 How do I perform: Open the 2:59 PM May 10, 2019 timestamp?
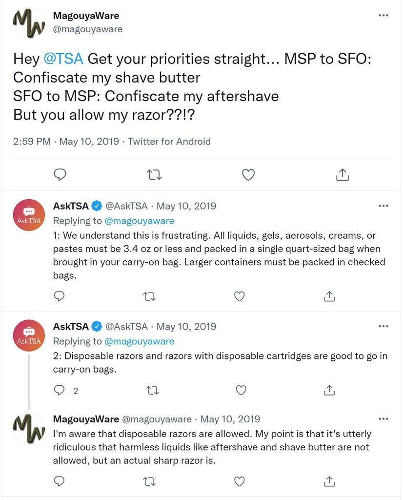[x=66, y=142]
